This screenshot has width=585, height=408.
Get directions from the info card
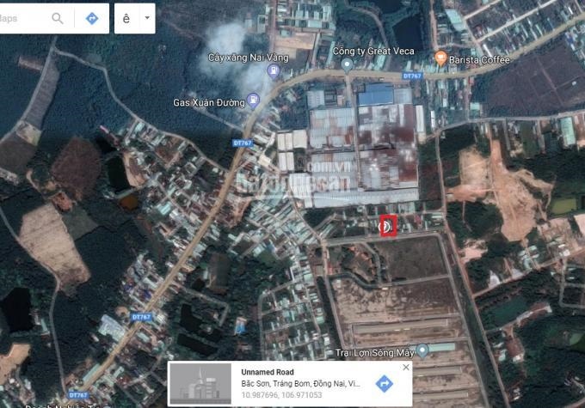[x=385, y=384]
